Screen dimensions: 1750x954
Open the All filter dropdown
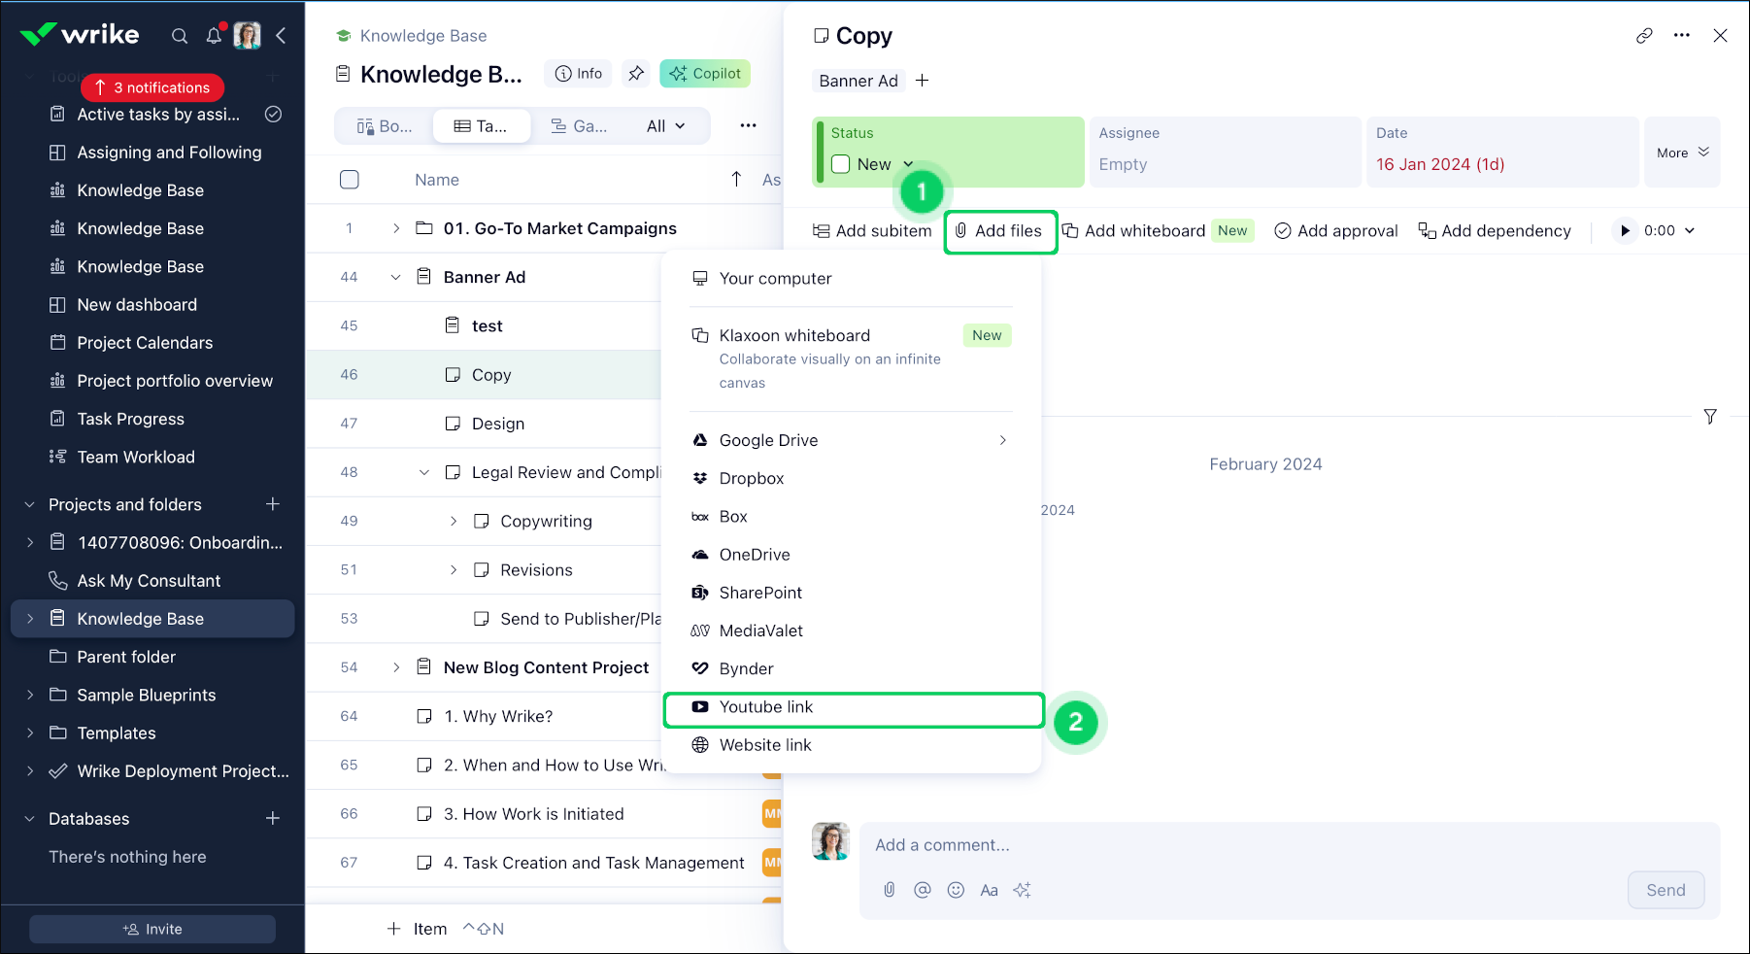(x=666, y=126)
